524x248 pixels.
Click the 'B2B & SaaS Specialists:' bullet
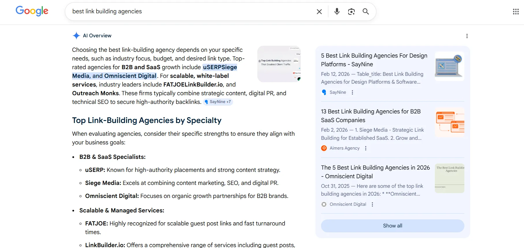coord(112,157)
